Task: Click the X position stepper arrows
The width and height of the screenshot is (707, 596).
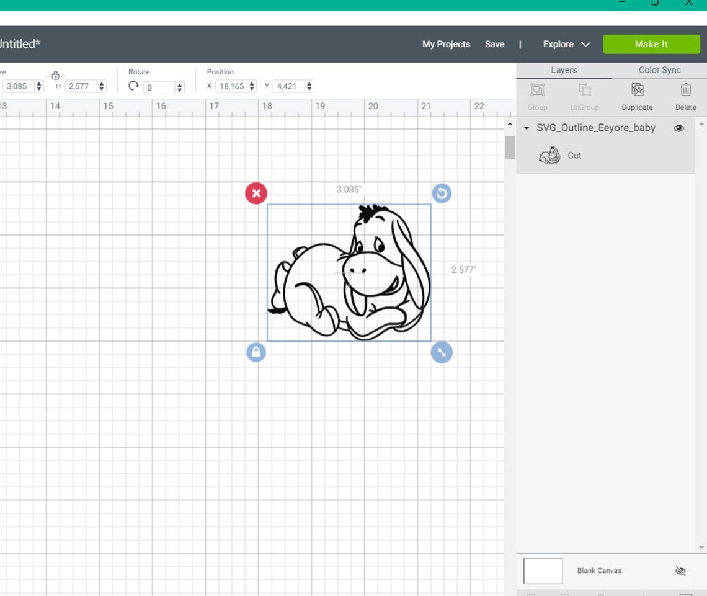Action: [252, 86]
